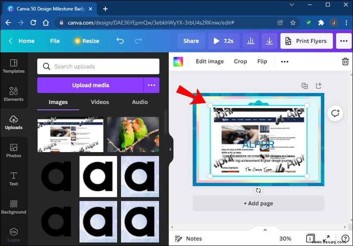The image size is (353, 246).
Task: Select Flip in the image toolbar
Action: [x=262, y=61]
